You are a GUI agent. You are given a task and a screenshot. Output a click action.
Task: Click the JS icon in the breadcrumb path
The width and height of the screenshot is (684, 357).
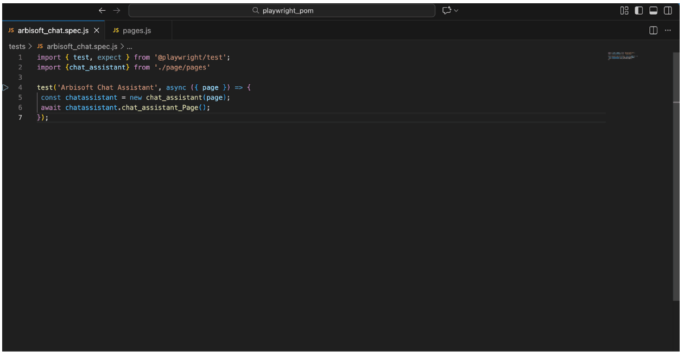pyautogui.click(x=40, y=46)
